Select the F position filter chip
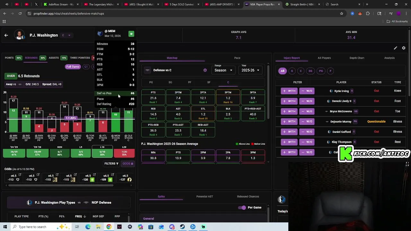The height and width of the screenshot is (231, 411). 330,71
